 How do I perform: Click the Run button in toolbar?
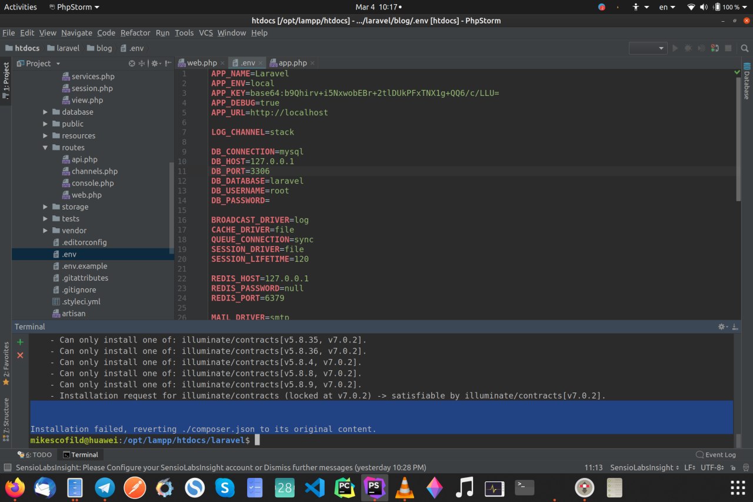coord(675,48)
